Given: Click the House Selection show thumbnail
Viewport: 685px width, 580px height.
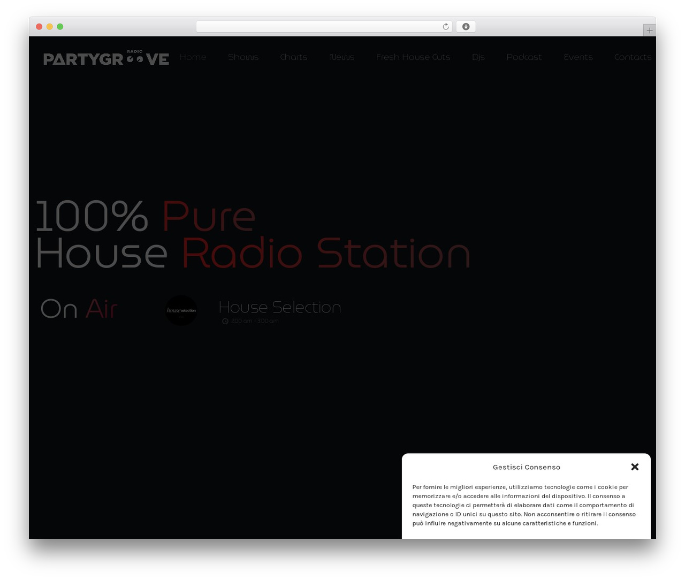Looking at the screenshot, I should coord(181,310).
